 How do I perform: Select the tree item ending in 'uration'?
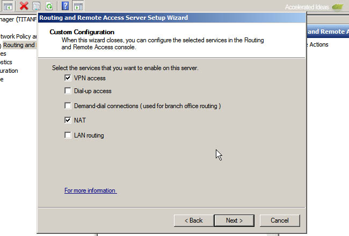9,71
